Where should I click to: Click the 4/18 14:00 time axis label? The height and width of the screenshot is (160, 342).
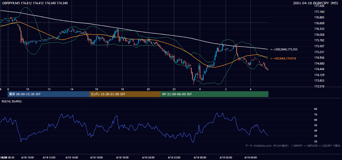[71, 158]
